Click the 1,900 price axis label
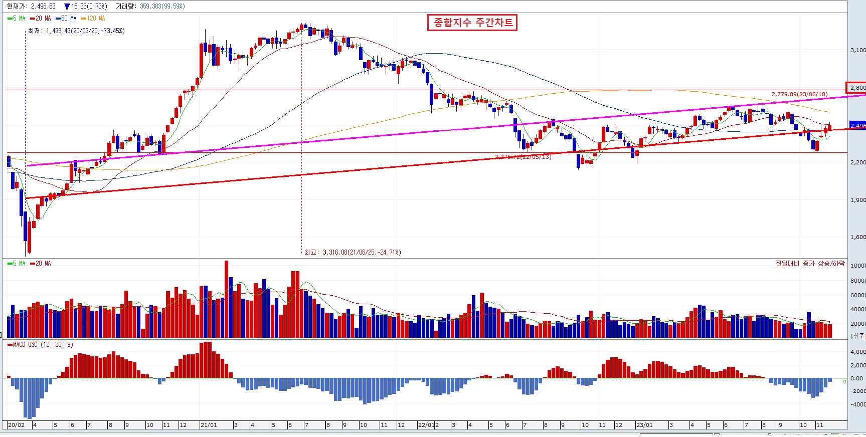 [x=858, y=200]
